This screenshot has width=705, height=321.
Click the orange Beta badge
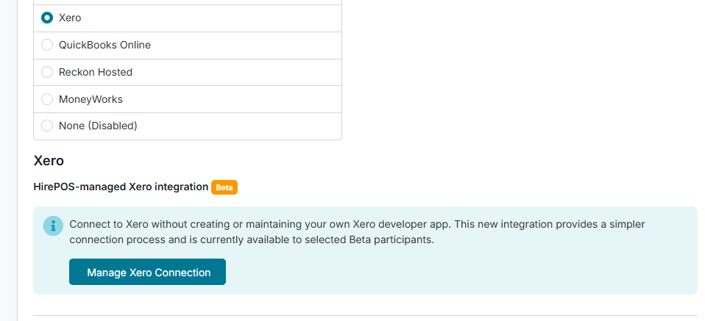point(224,187)
